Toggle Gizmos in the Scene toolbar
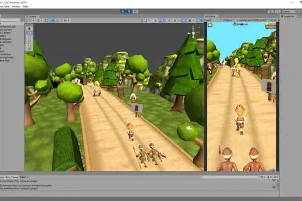The width and height of the screenshot is (302, 201). (200, 20)
